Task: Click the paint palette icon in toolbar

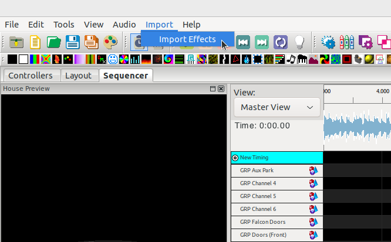Action: (x=110, y=42)
